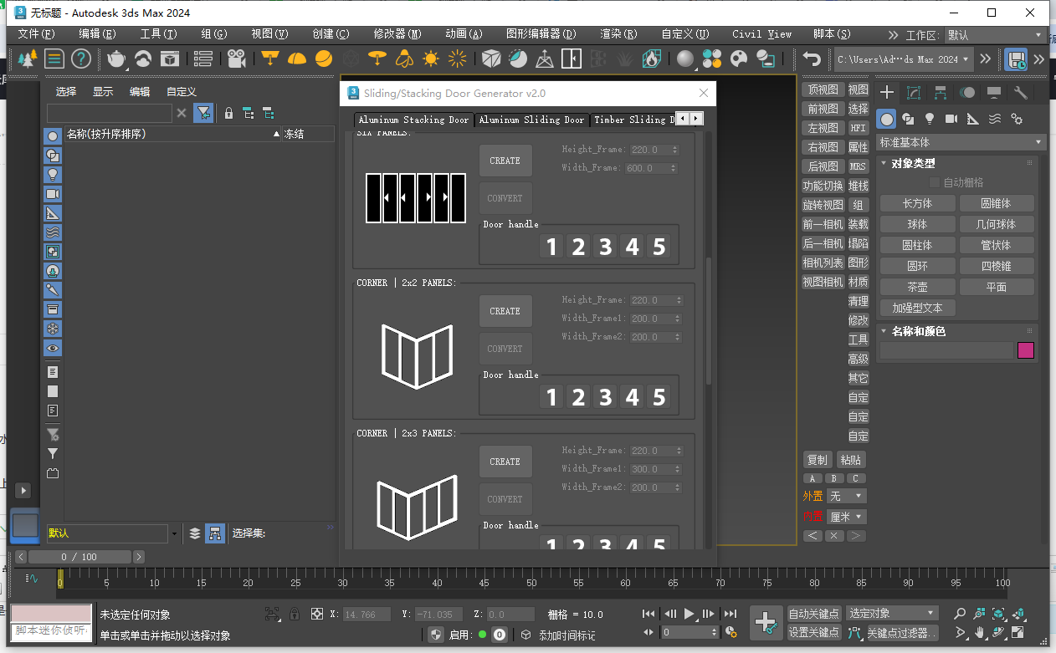This screenshot has width=1056, height=653.
Task: Click the lock icon in scene explorer toolbar
Action: (x=228, y=113)
